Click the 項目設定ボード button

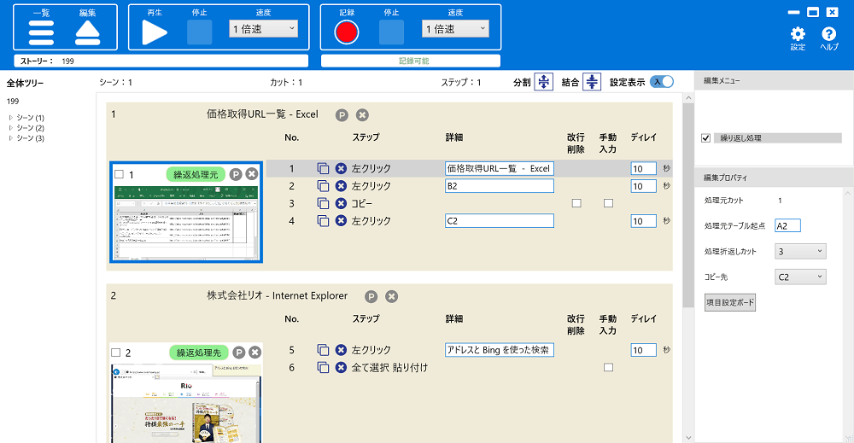click(729, 302)
